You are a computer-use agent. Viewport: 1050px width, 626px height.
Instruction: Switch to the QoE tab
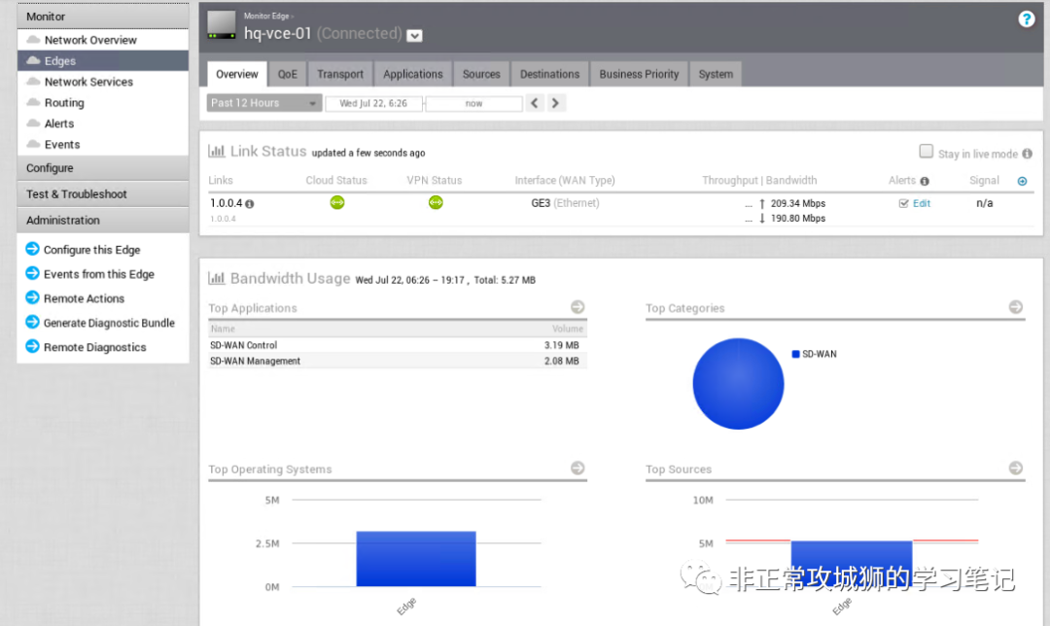pyautogui.click(x=287, y=74)
